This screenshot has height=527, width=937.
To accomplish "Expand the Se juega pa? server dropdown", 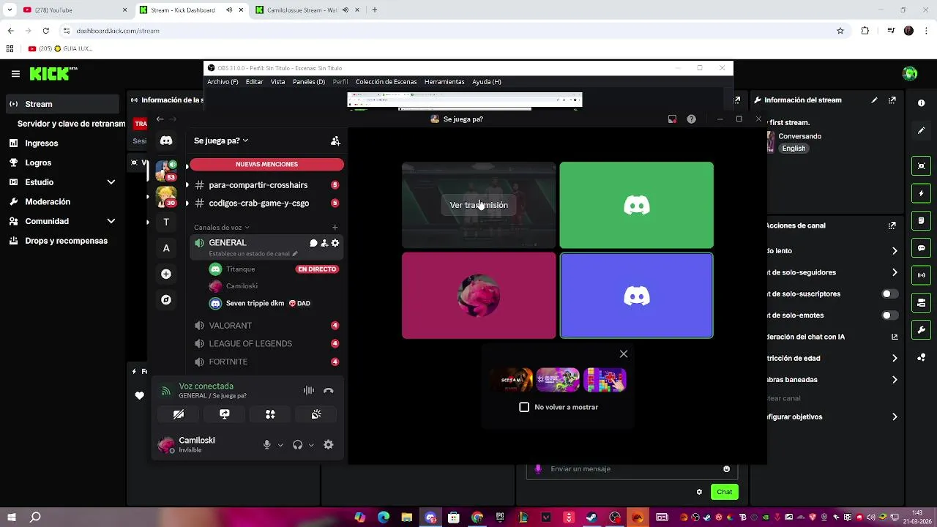I will click(221, 141).
